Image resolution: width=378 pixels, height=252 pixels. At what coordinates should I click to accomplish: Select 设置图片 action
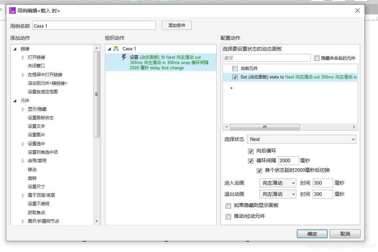[36, 135]
